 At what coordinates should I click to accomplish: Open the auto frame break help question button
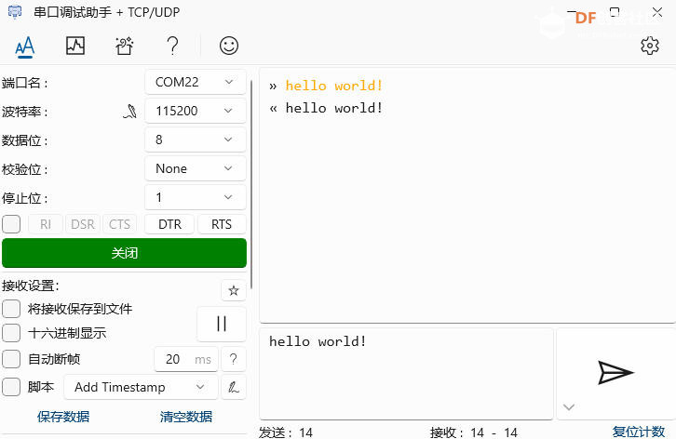click(234, 359)
